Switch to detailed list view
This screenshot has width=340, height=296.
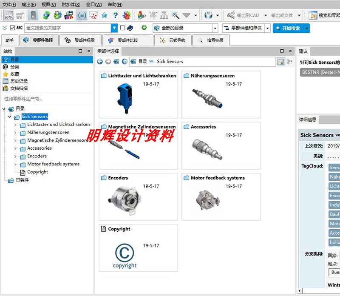289,62
